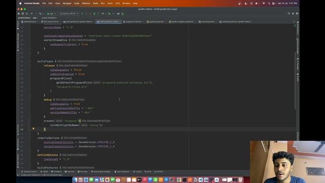Screen dimensions: 325x183
Task: Open Trash from the Dock
Action: point(240,179)
